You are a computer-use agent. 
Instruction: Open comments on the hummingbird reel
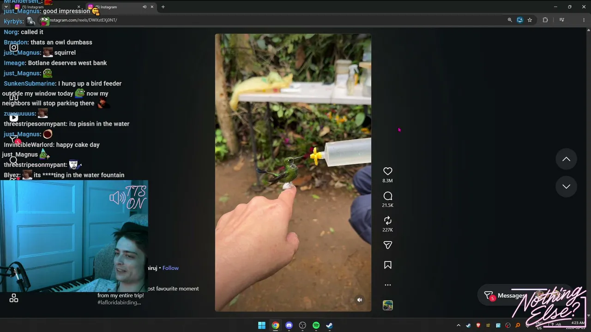click(388, 196)
